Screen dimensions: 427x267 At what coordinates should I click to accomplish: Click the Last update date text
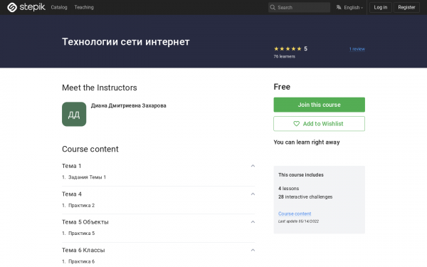[298, 221]
